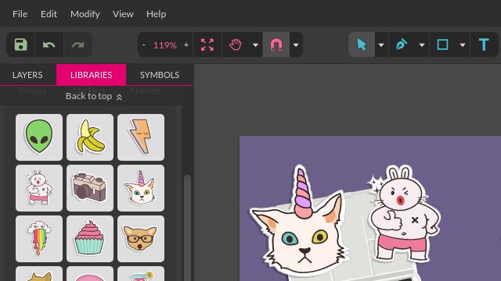The image size is (501, 281).
Task: Open the Edit menu
Action: click(49, 14)
